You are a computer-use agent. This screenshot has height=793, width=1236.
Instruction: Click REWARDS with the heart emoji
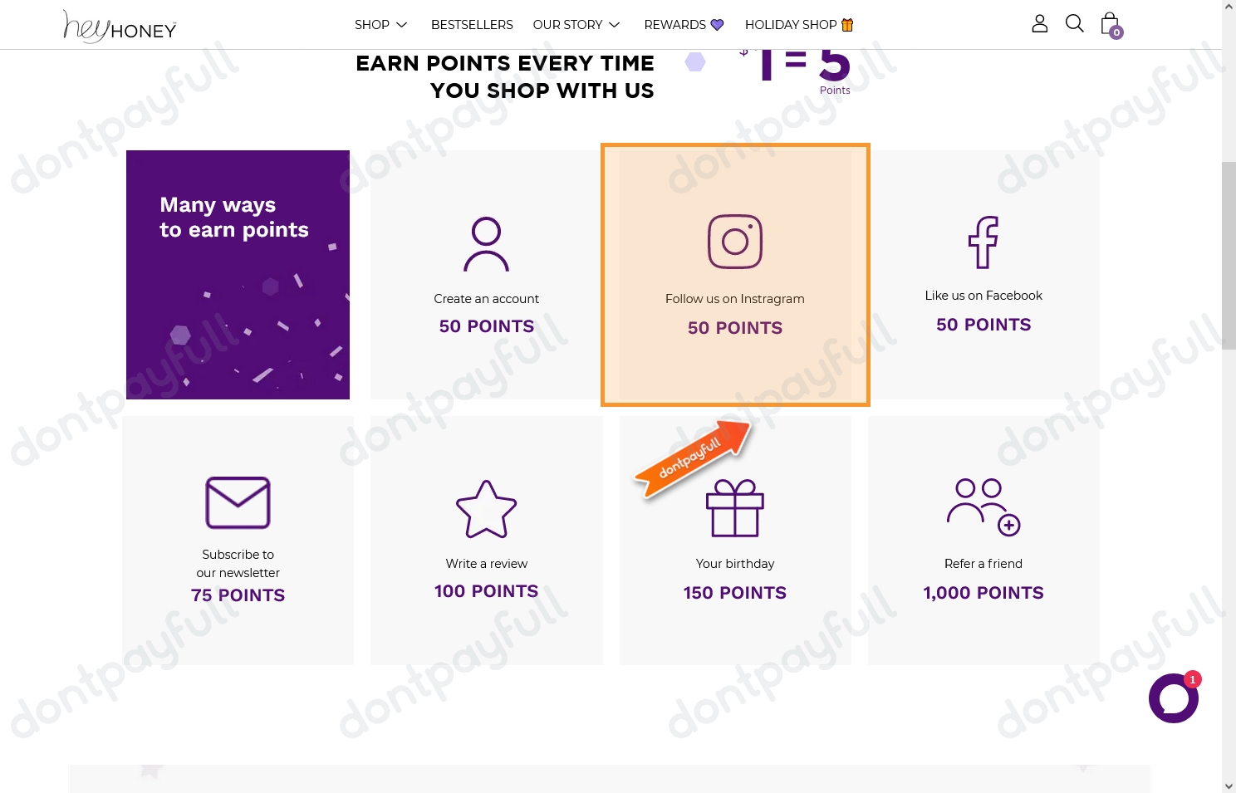683,24
